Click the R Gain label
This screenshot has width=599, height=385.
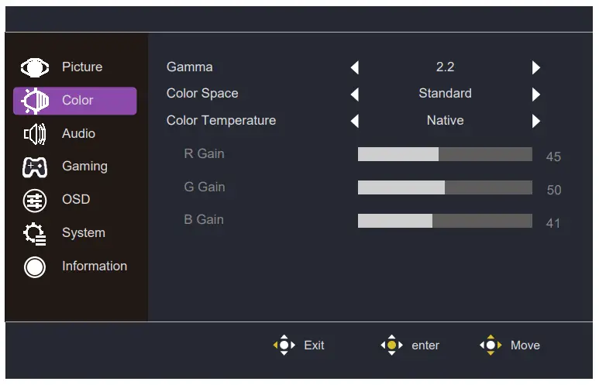pos(204,154)
